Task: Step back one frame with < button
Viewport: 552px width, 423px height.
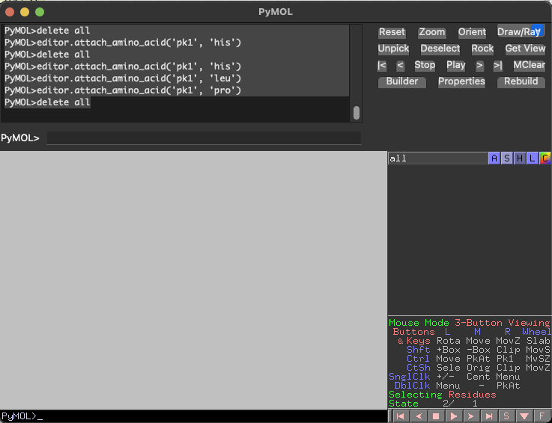Action: 400,65
